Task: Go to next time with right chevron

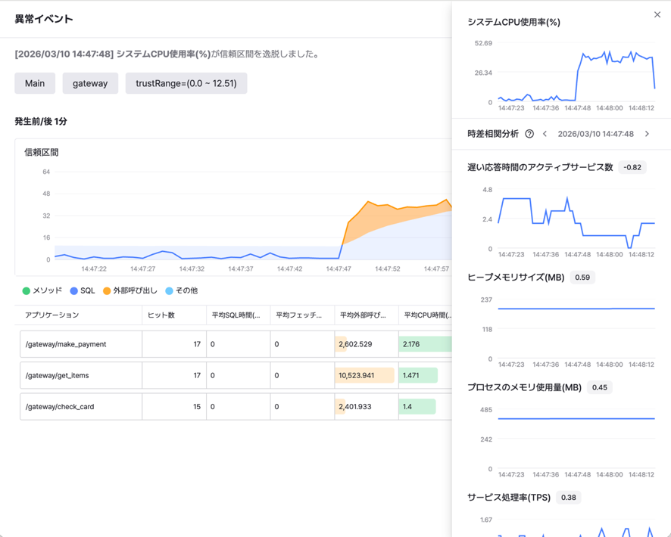Action: point(647,134)
